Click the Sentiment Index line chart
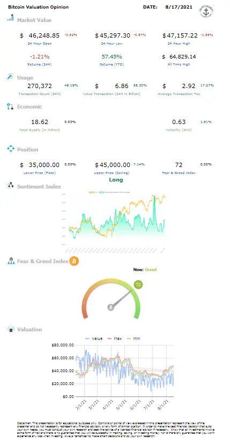 pos(114,222)
